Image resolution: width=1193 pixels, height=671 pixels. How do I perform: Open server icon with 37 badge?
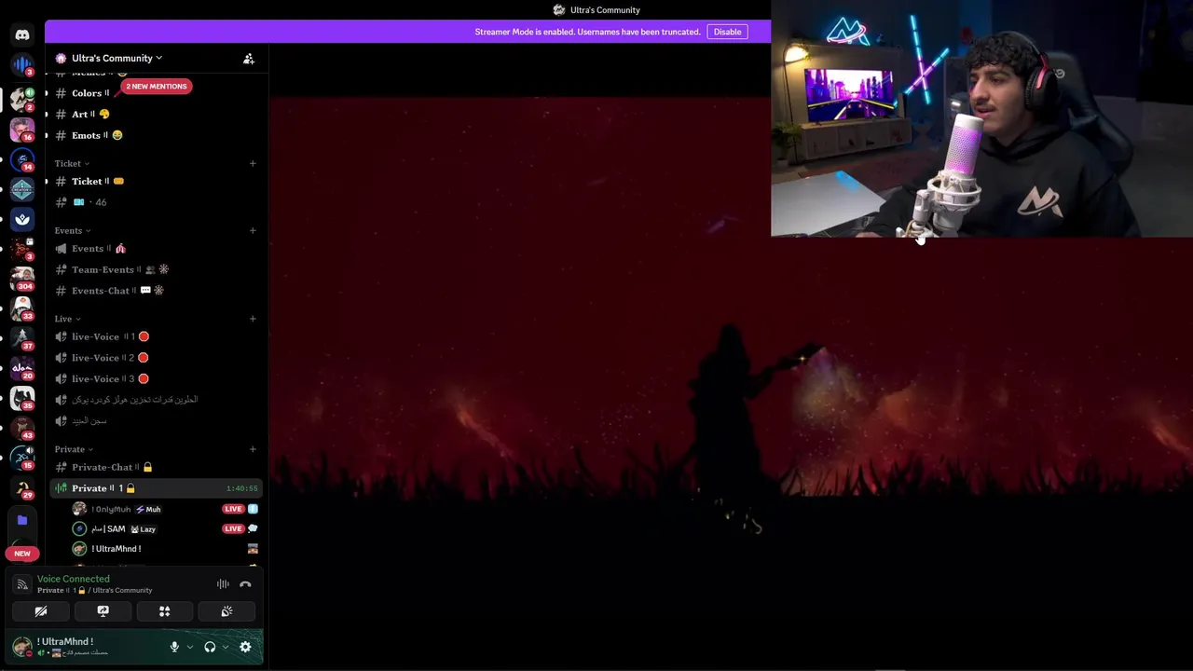pyautogui.click(x=22, y=336)
